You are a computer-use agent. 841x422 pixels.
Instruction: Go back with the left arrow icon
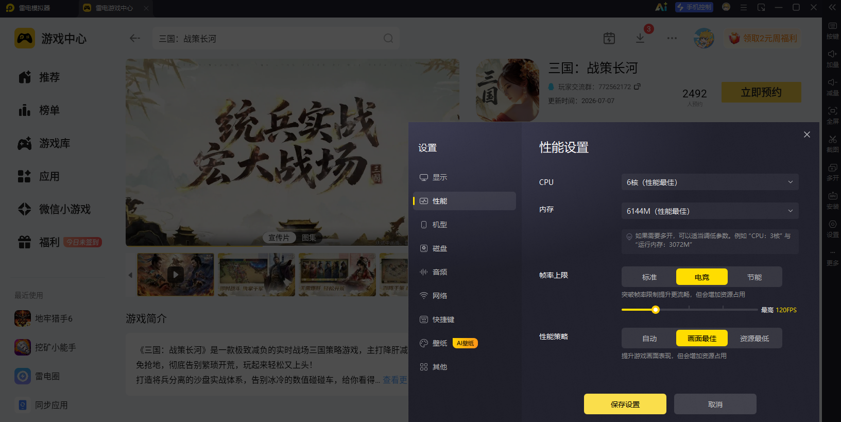135,38
